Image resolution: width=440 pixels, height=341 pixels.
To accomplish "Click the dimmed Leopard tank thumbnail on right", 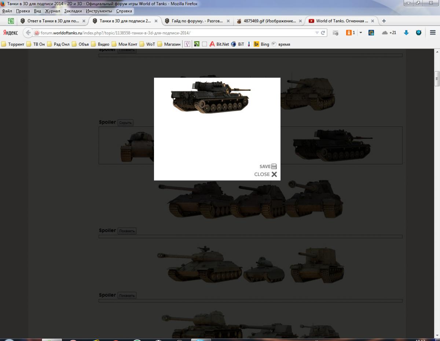I will 333,145.
